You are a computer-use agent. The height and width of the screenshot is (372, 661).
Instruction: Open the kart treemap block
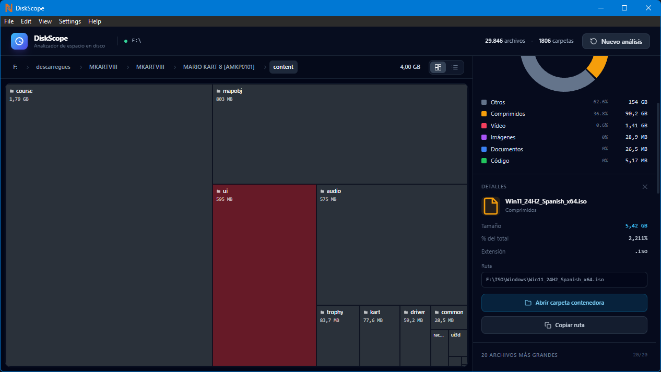(x=380, y=336)
